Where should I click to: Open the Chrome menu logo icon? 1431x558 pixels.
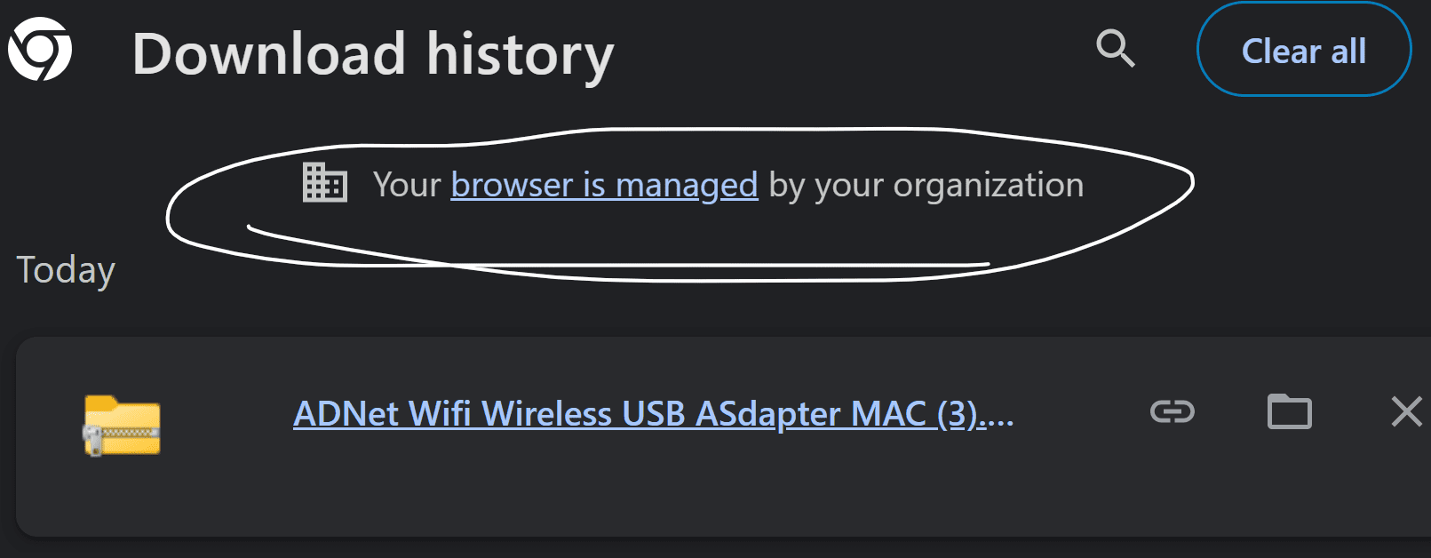click(x=40, y=50)
